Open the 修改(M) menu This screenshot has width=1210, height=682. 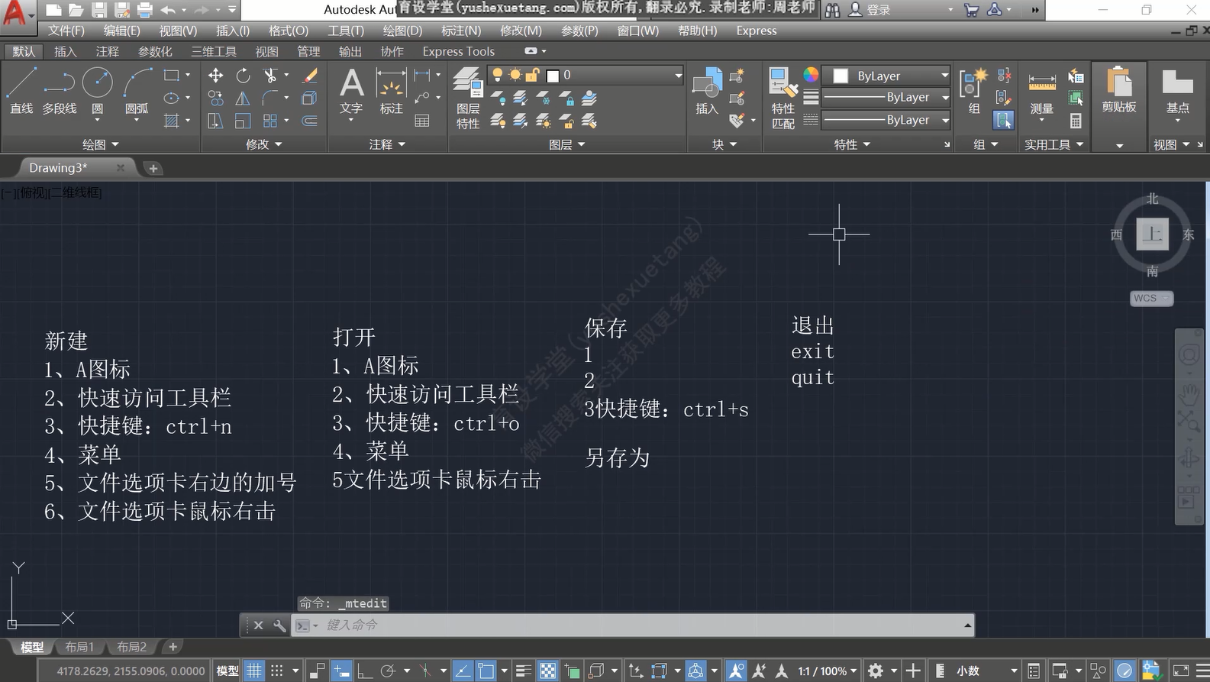tap(521, 31)
